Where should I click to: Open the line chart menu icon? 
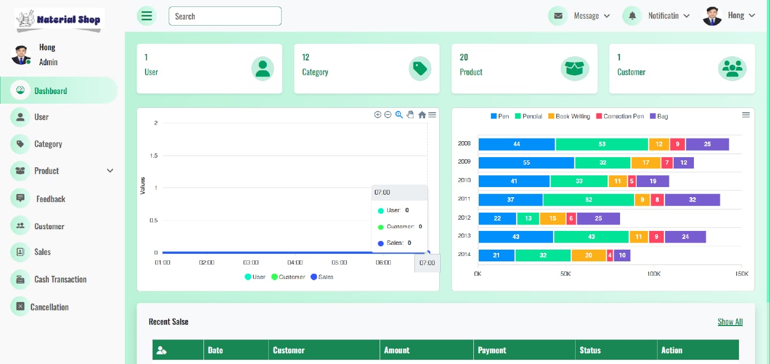tap(432, 114)
